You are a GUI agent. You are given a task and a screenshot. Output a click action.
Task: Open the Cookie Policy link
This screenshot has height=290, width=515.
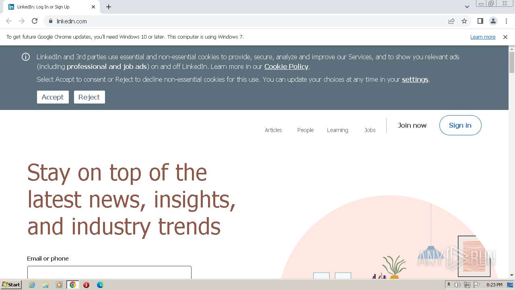click(x=286, y=66)
